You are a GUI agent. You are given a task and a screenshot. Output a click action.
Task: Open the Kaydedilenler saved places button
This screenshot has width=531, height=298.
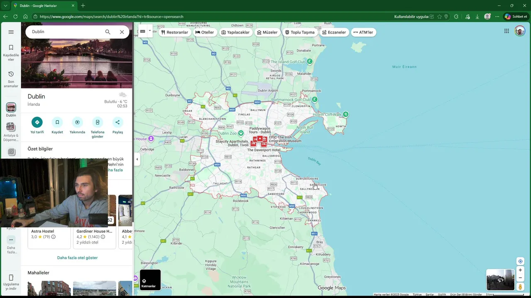pyautogui.click(x=11, y=53)
